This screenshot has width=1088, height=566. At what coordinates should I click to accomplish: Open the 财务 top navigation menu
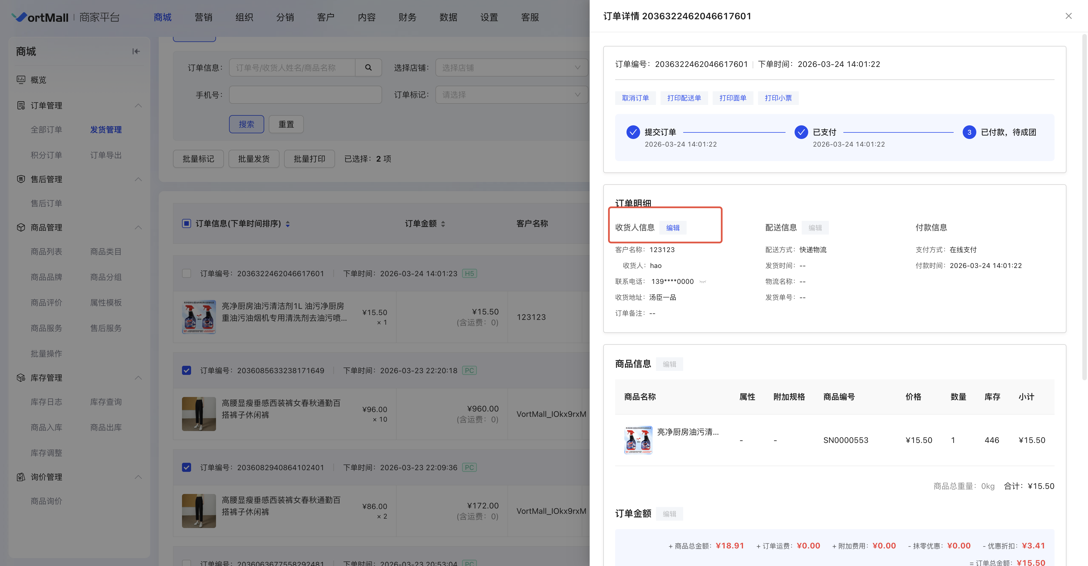tap(407, 17)
